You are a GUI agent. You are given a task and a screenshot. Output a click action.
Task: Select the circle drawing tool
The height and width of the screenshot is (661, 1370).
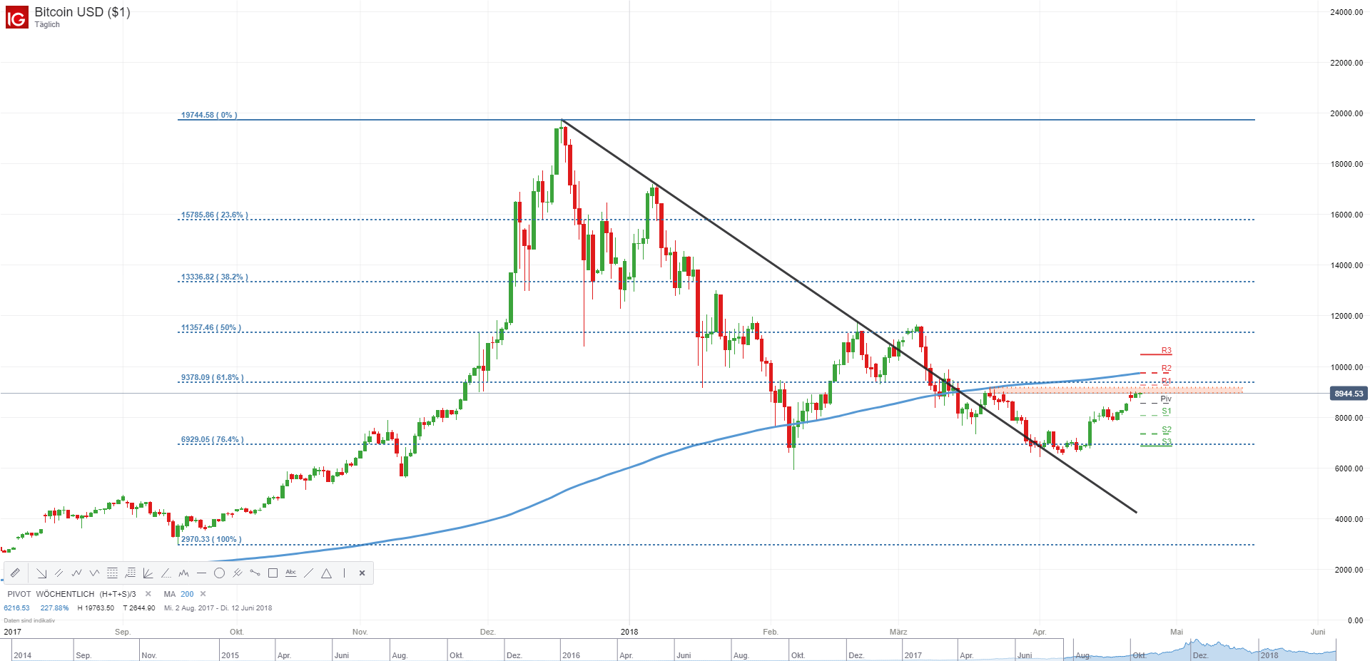220,573
